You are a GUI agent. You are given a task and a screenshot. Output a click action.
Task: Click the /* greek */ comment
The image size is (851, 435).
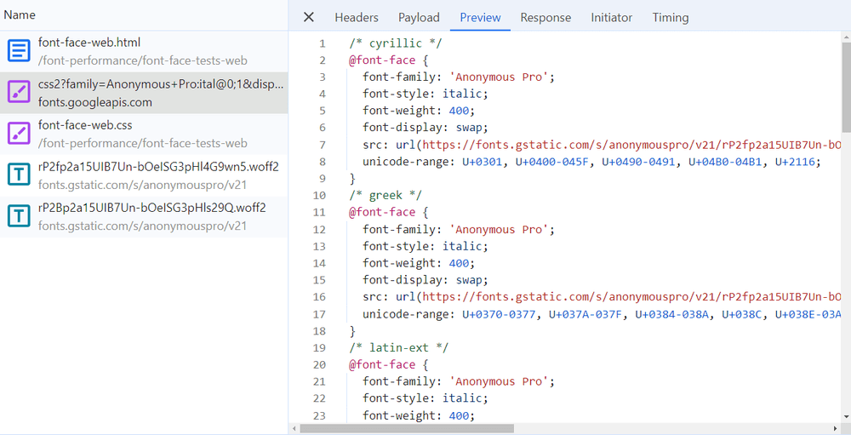point(386,195)
